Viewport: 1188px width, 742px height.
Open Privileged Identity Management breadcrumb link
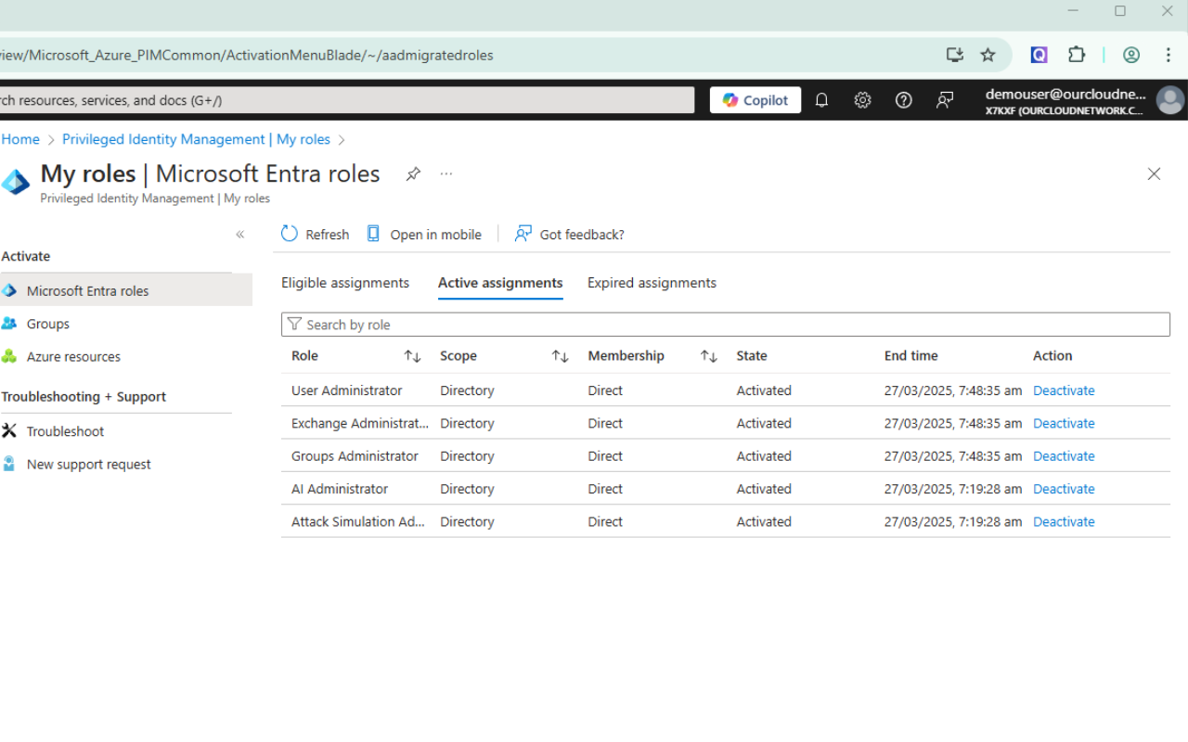pos(196,139)
